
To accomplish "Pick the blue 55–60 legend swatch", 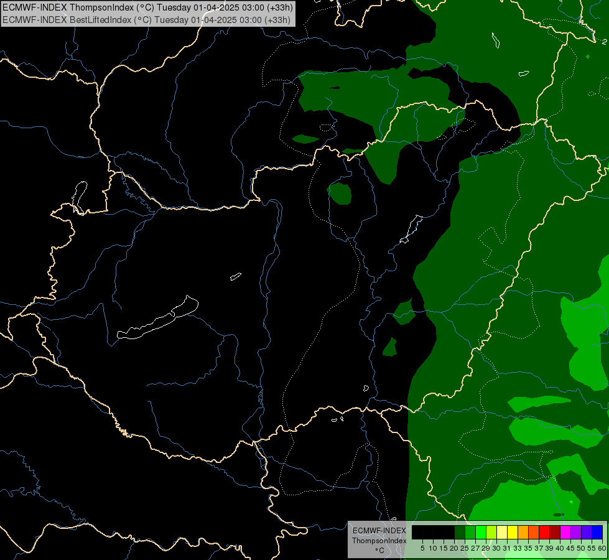I will (597, 532).
